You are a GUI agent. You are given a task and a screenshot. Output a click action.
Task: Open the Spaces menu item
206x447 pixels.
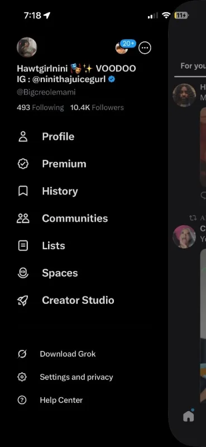coord(47,273)
